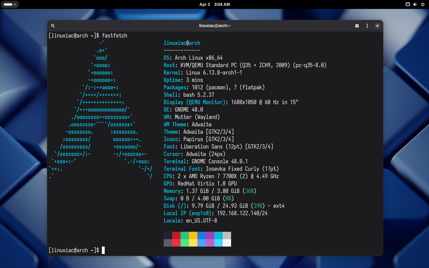Click the dark cyan color swatch
The width and height of the screenshot is (429, 268).
coord(218,235)
